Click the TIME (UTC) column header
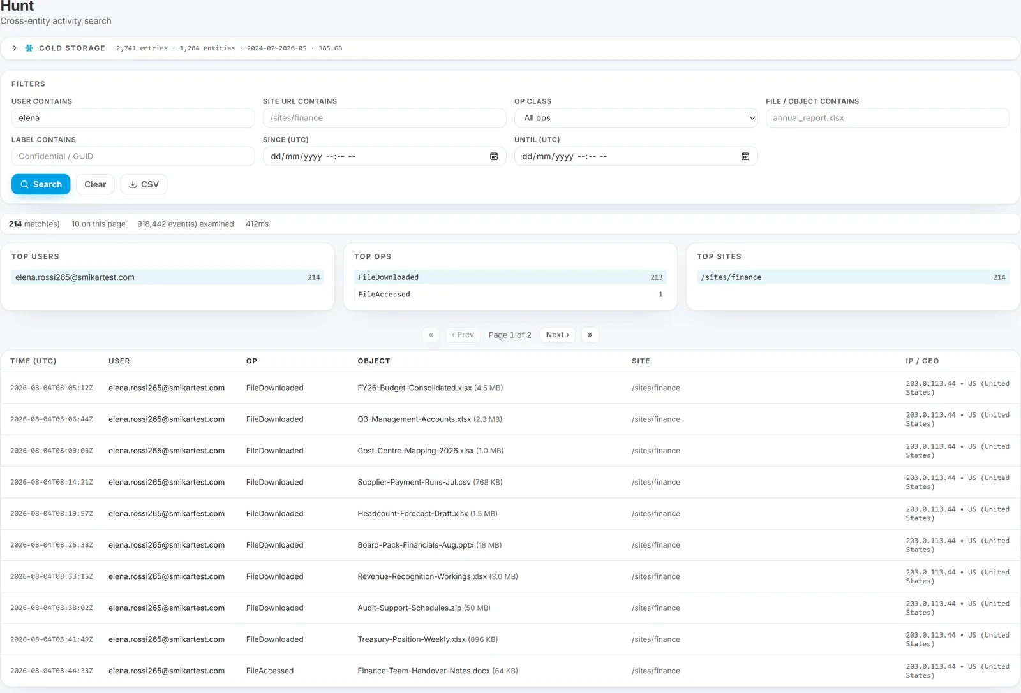The width and height of the screenshot is (1021, 693). 33,361
